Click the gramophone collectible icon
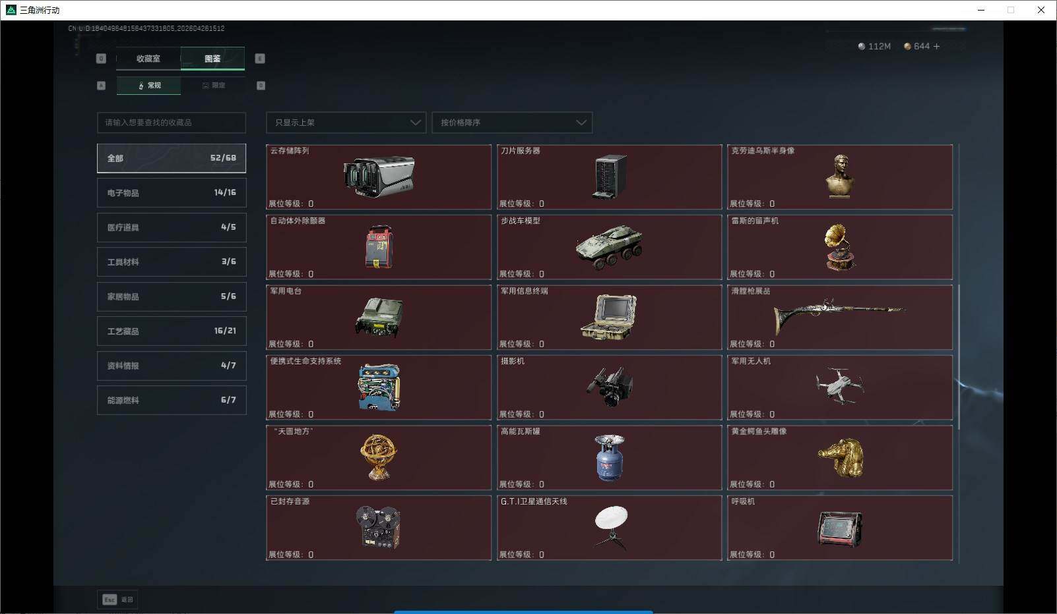Screen dimensions: 1057x614 [x=840, y=247]
